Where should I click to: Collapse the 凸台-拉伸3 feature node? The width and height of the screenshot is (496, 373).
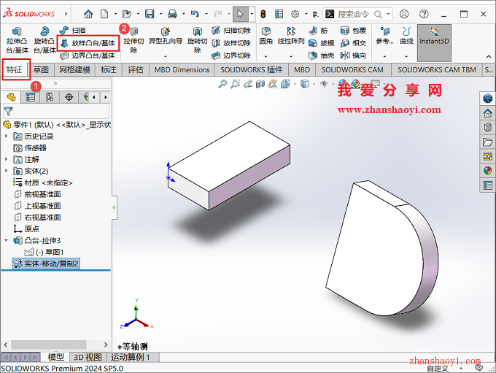[x=7, y=240]
